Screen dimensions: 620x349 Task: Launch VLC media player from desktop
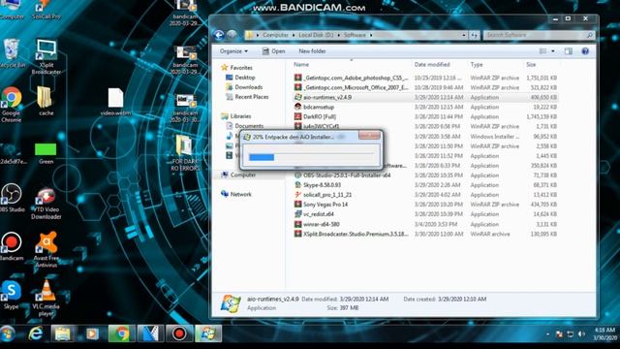click(x=46, y=298)
